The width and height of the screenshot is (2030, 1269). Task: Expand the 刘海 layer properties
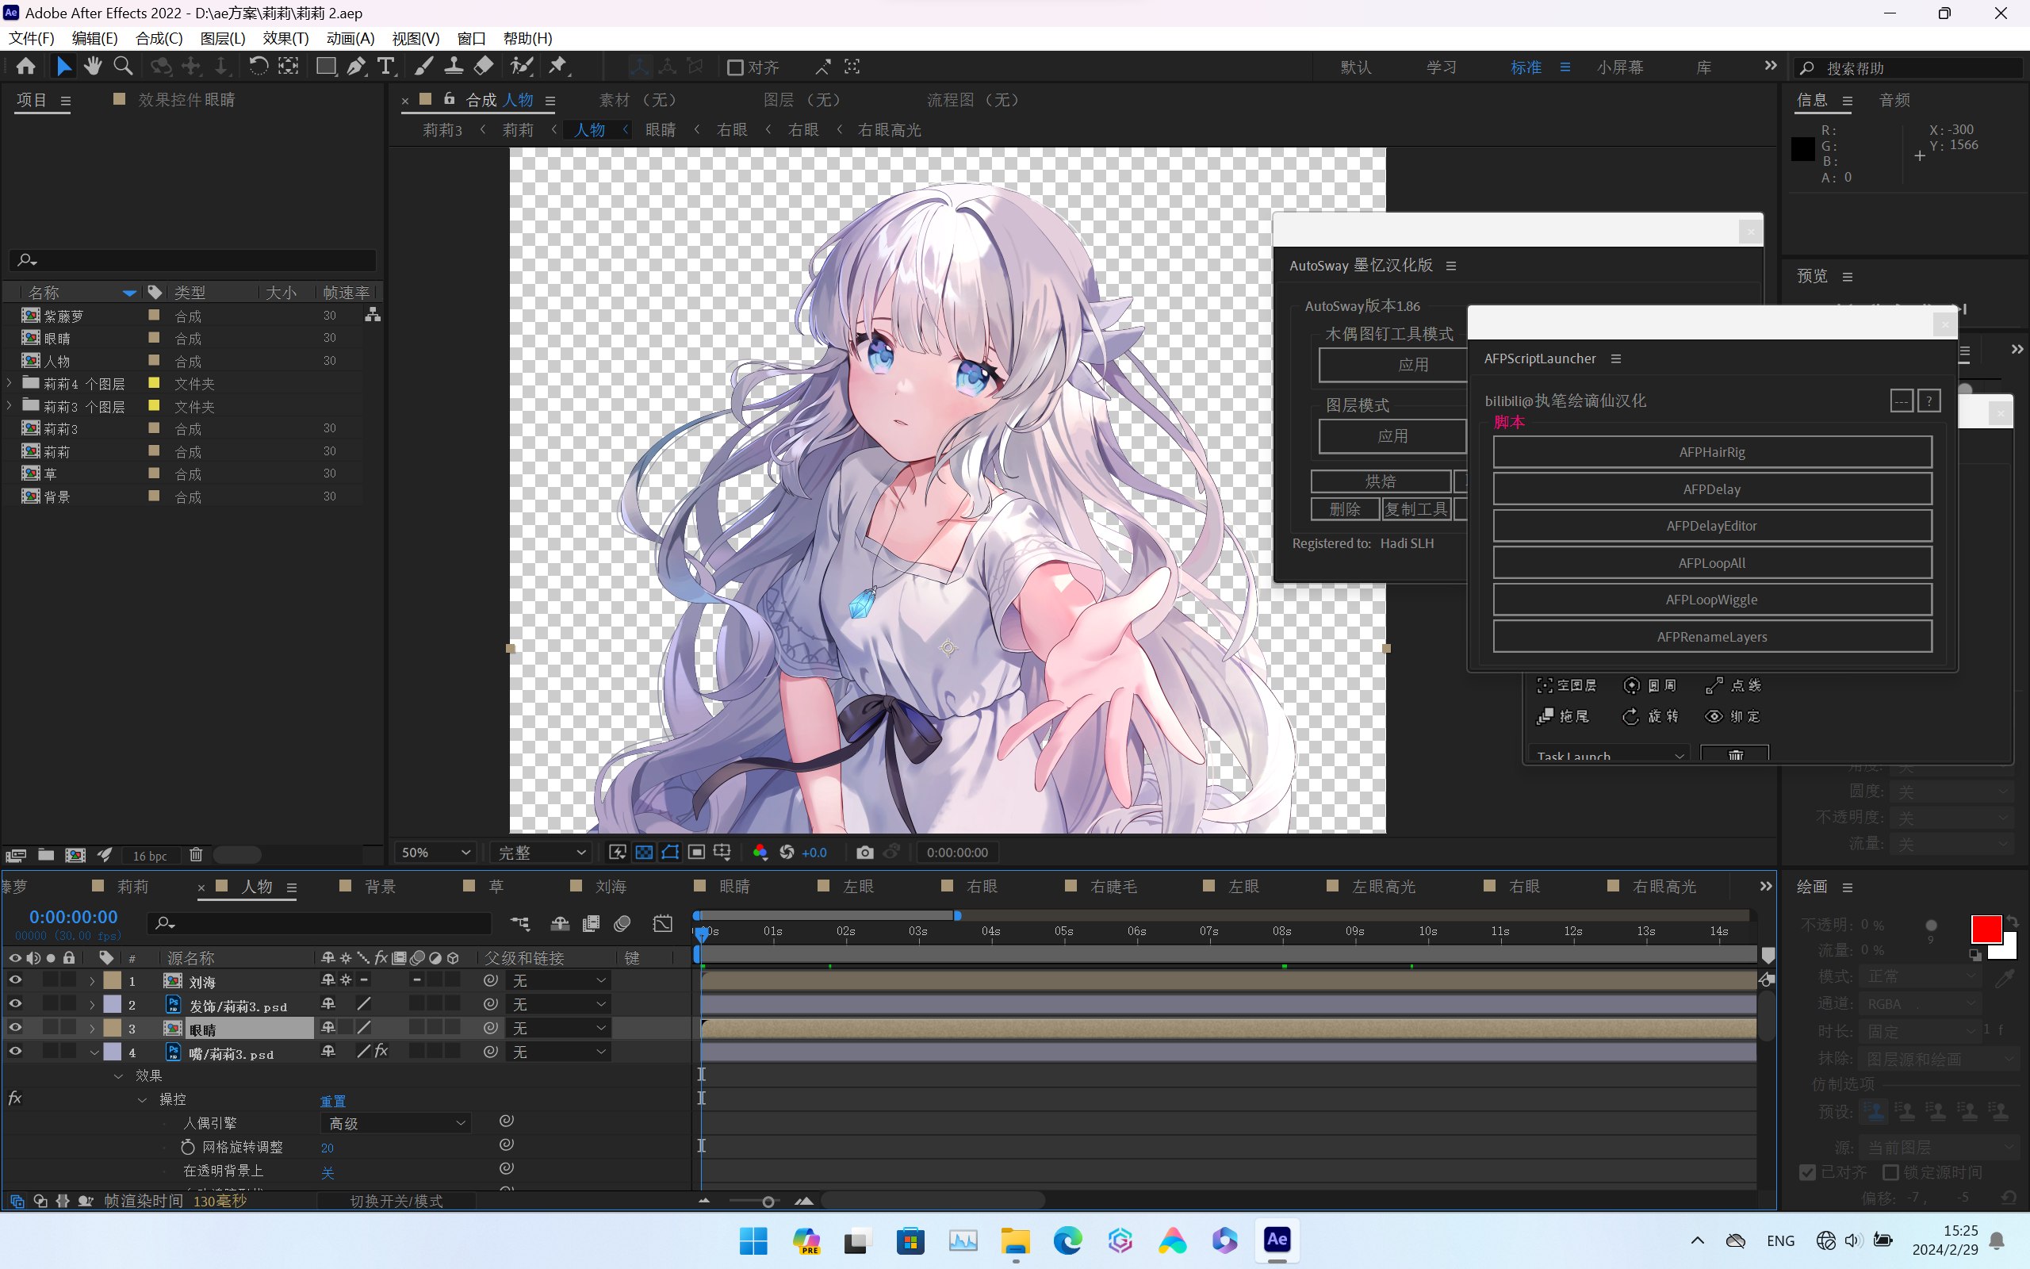click(92, 980)
